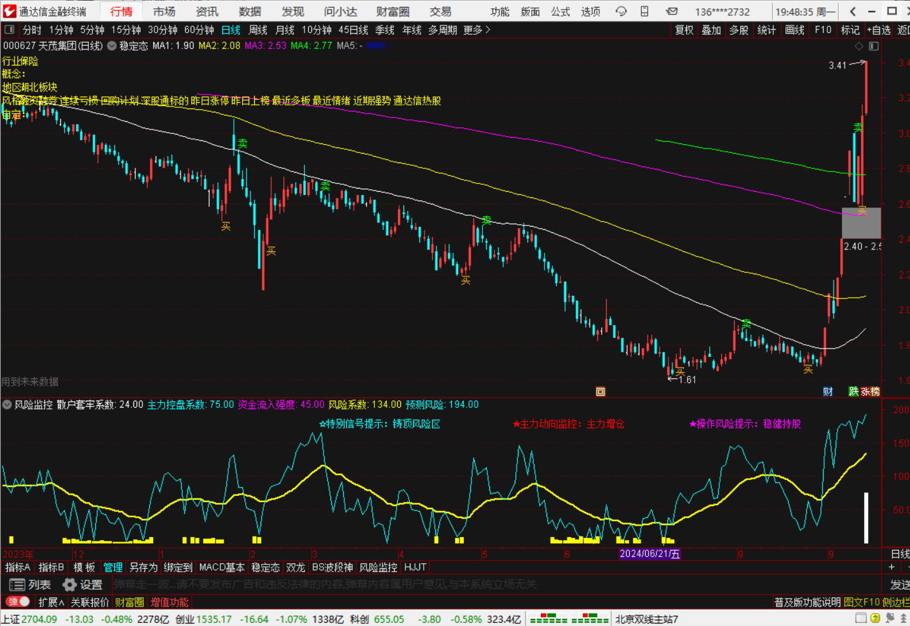Select the 分时 period

tap(32, 30)
